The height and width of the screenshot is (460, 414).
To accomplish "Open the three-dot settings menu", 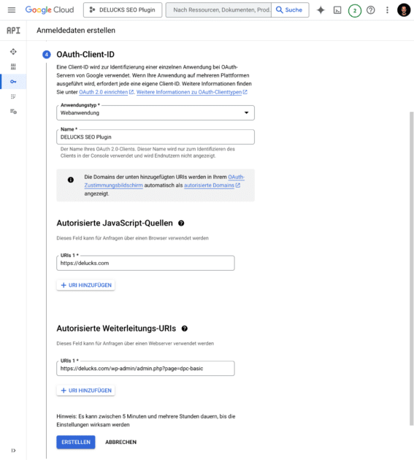I will 387,10.
